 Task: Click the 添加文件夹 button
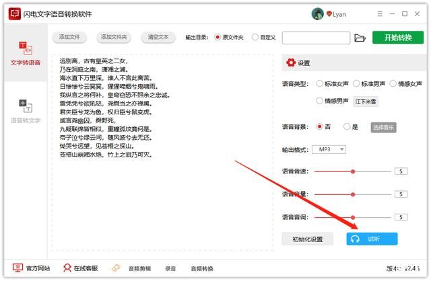(x=114, y=37)
